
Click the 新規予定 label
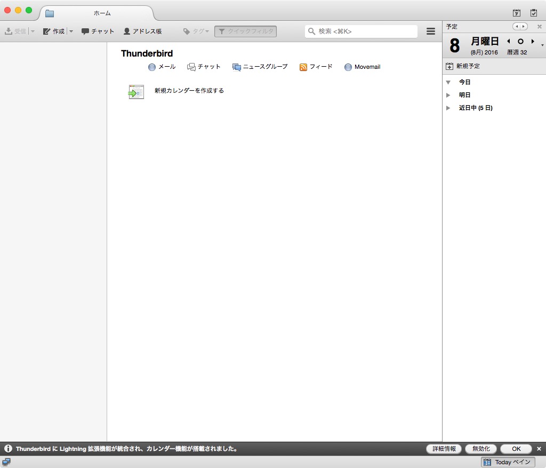coord(468,66)
